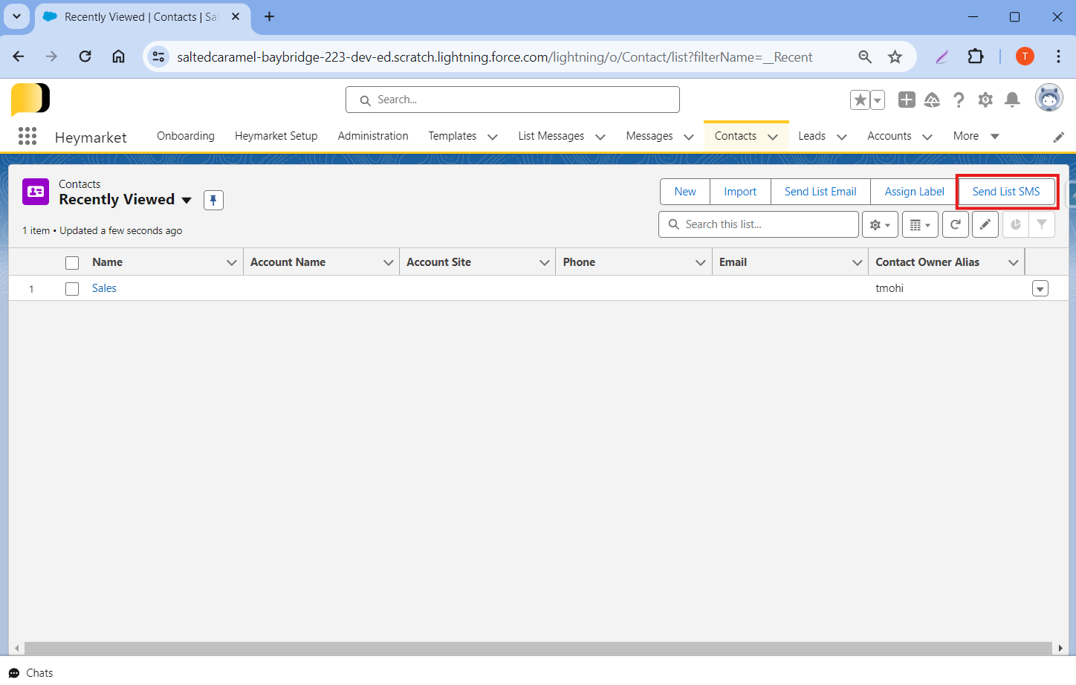Screen dimensions: 1076x685
Task: Click the browser reload button
Action: coord(85,56)
